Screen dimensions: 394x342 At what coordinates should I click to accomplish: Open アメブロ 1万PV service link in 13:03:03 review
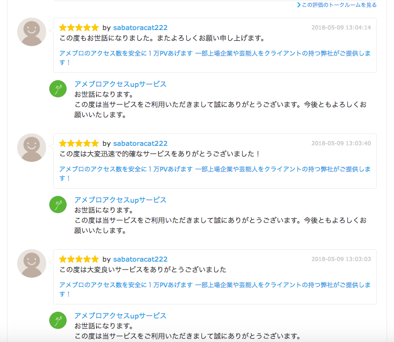pos(215,289)
